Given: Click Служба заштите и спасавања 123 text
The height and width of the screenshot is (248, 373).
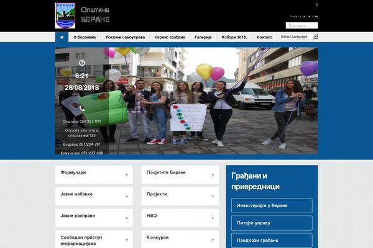Looking at the screenshot, I should point(82,133).
